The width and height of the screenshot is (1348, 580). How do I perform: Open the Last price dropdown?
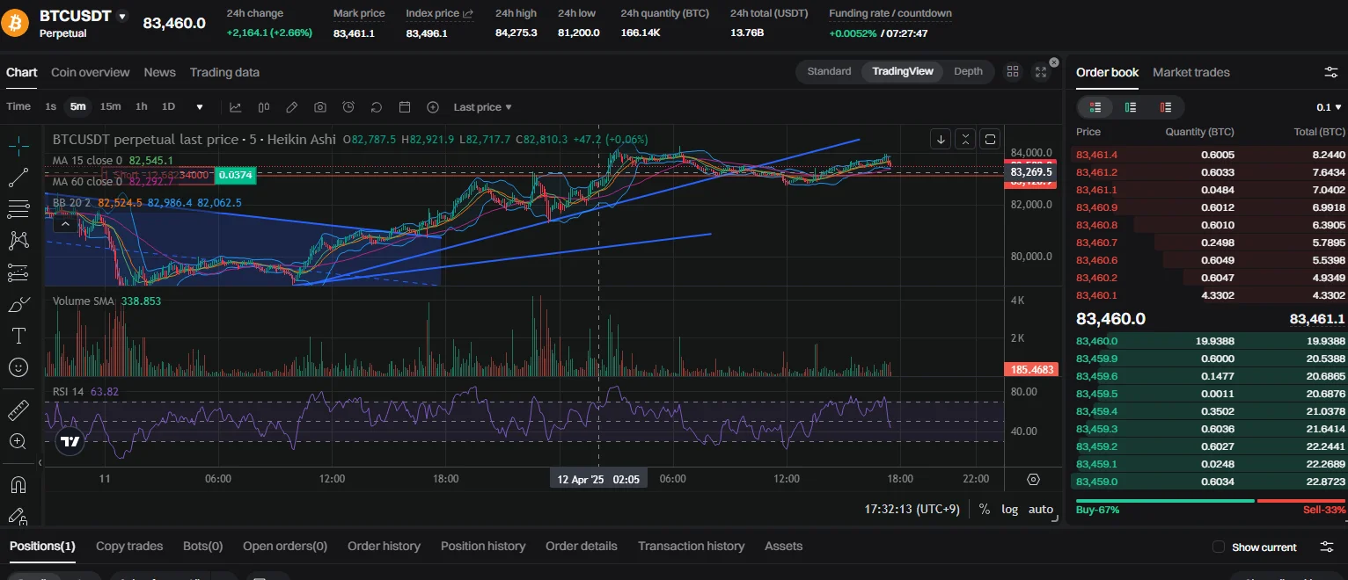point(482,107)
